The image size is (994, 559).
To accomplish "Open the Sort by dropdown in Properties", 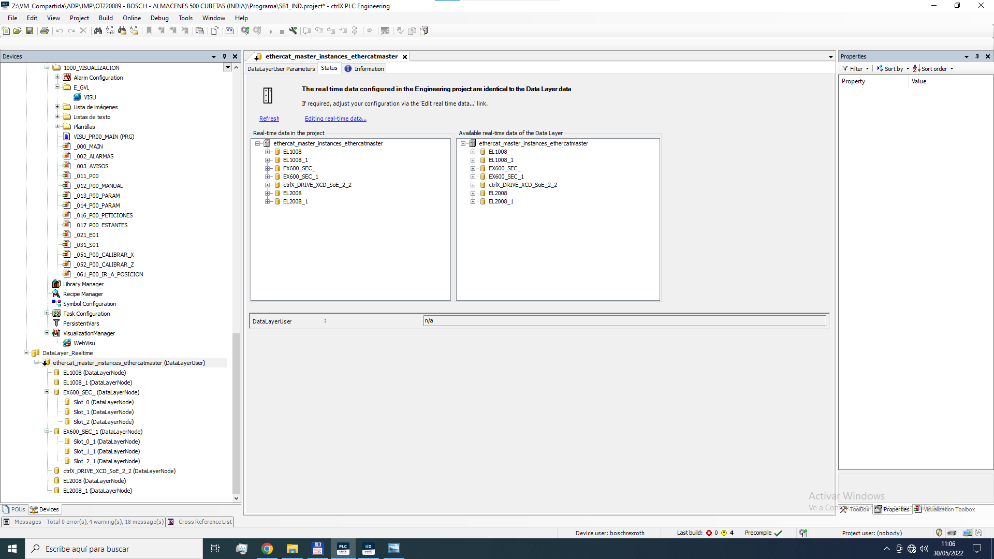I will (x=894, y=68).
